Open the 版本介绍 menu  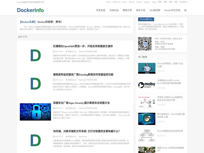click(141, 10)
